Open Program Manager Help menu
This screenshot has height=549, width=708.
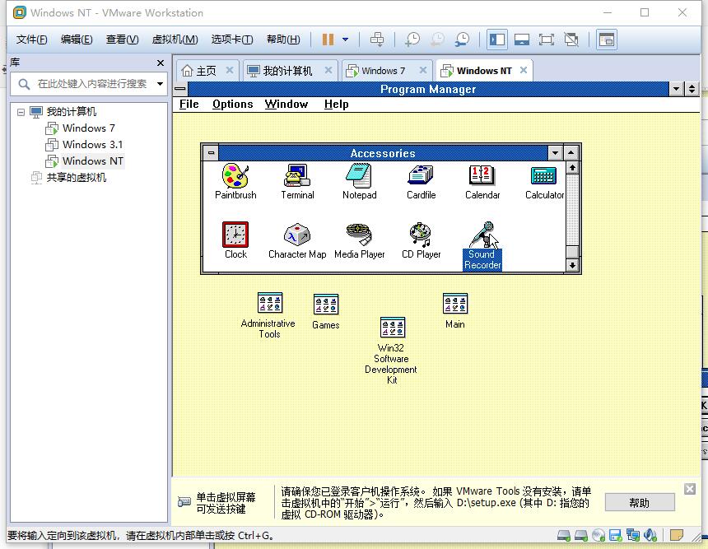point(336,105)
